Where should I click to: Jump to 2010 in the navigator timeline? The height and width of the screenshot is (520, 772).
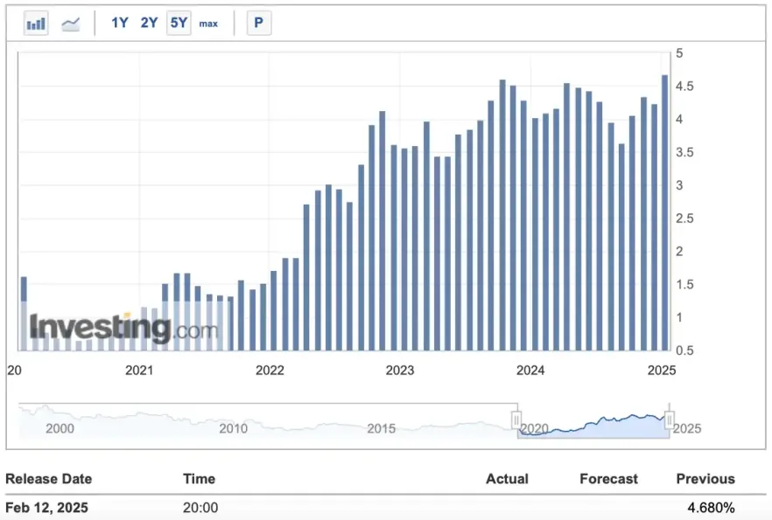(x=233, y=428)
